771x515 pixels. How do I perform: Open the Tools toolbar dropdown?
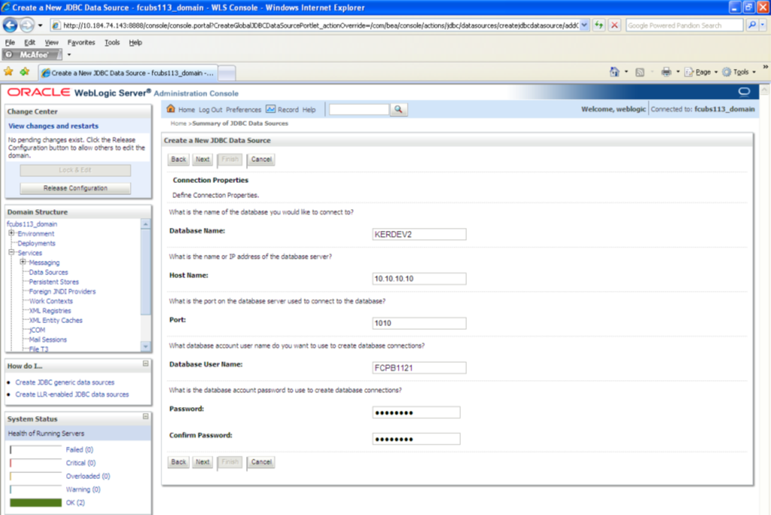(754, 72)
